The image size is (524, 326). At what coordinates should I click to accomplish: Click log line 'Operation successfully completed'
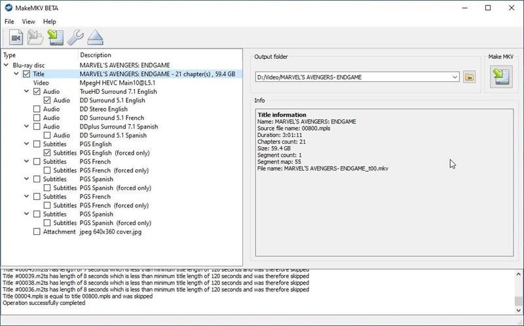(44, 303)
